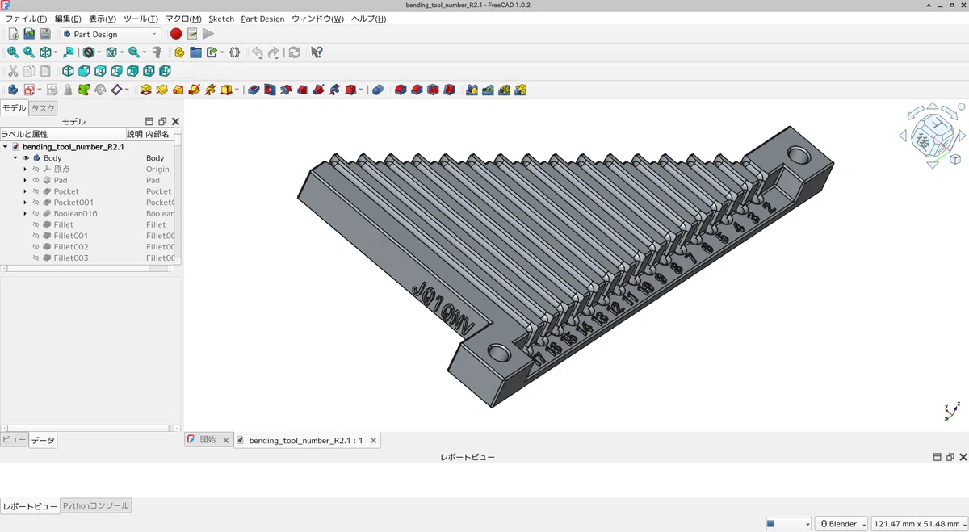Collapse the bending_tool_number_R2.1 document node

click(x=5, y=147)
